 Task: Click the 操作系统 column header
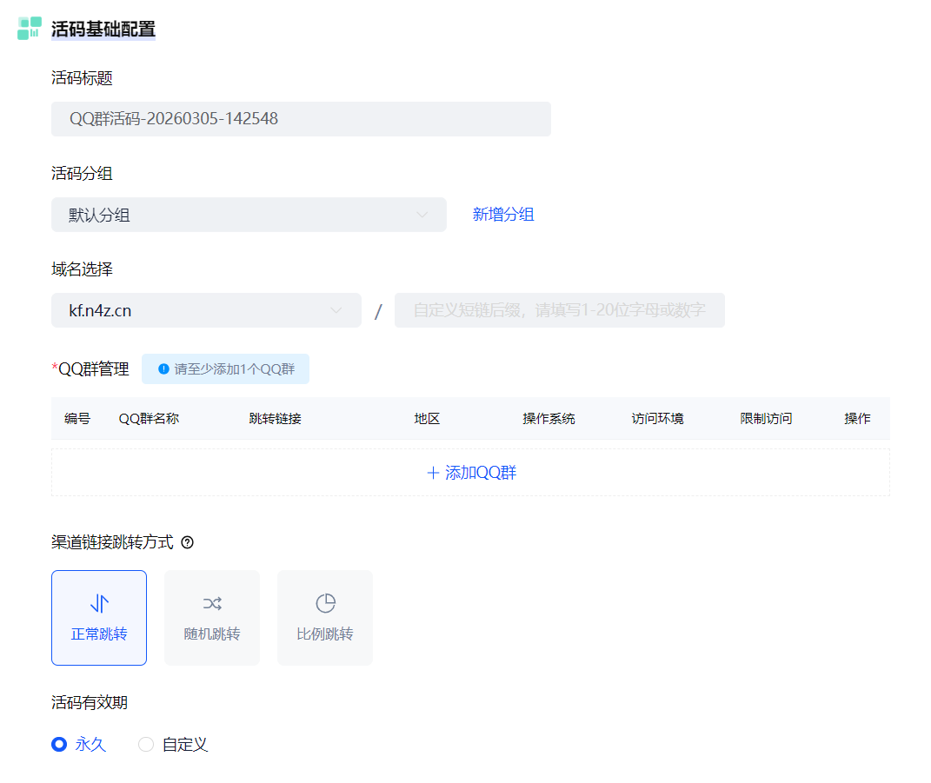point(549,419)
